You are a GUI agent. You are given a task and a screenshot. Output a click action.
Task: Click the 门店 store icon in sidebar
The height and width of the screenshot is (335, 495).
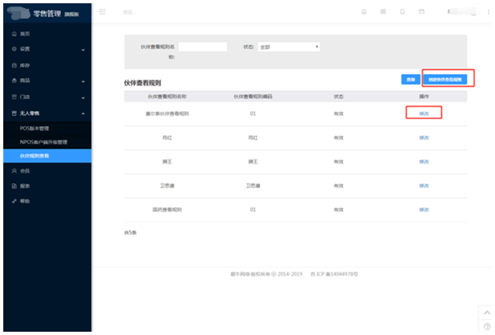point(14,97)
